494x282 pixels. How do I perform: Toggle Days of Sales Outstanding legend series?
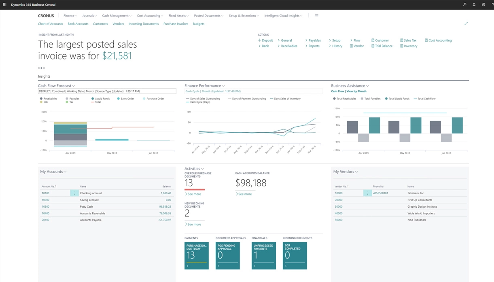click(x=203, y=99)
